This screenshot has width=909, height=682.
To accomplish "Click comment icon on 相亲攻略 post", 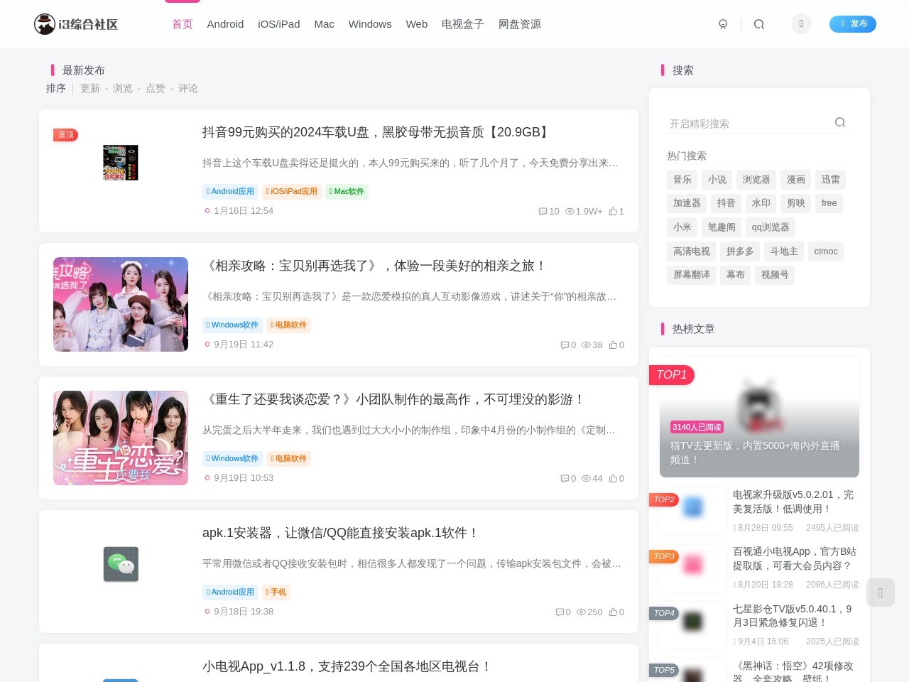I will pyautogui.click(x=565, y=345).
